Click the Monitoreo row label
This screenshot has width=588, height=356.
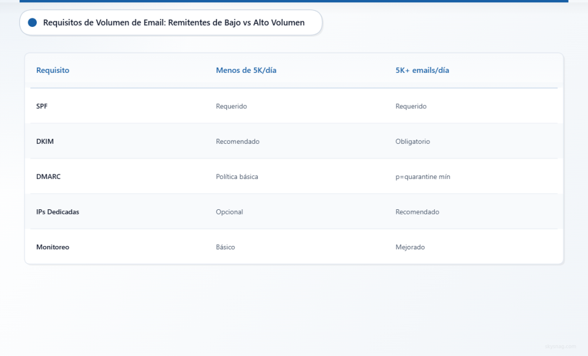click(x=53, y=247)
